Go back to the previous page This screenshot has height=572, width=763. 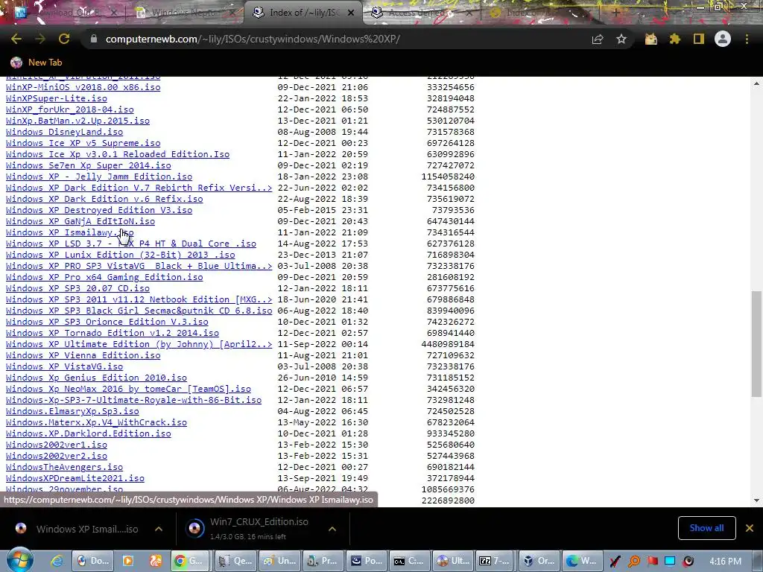point(16,39)
